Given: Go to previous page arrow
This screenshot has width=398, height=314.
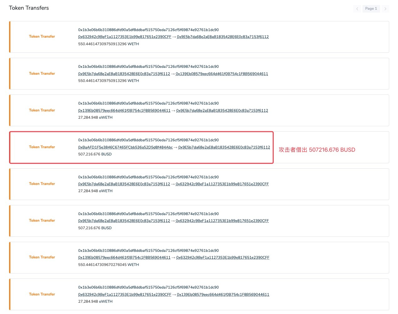Looking at the screenshot, I should point(357,9).
